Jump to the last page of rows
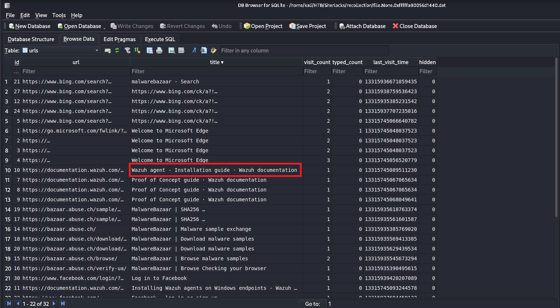This screenshot has width=560, height=308. point(63,304)
